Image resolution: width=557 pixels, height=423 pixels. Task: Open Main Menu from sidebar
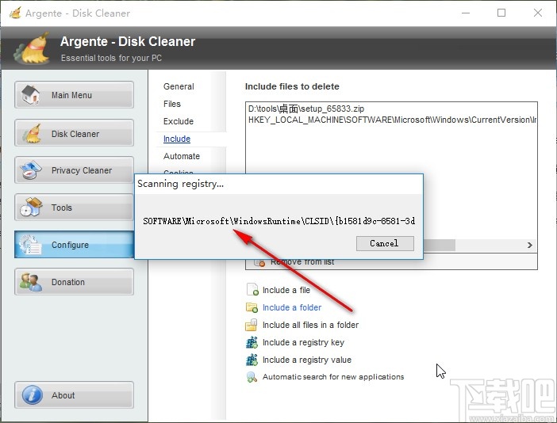click(74, 95)
